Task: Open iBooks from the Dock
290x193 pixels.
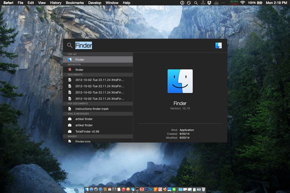Action: coord(128,189)
